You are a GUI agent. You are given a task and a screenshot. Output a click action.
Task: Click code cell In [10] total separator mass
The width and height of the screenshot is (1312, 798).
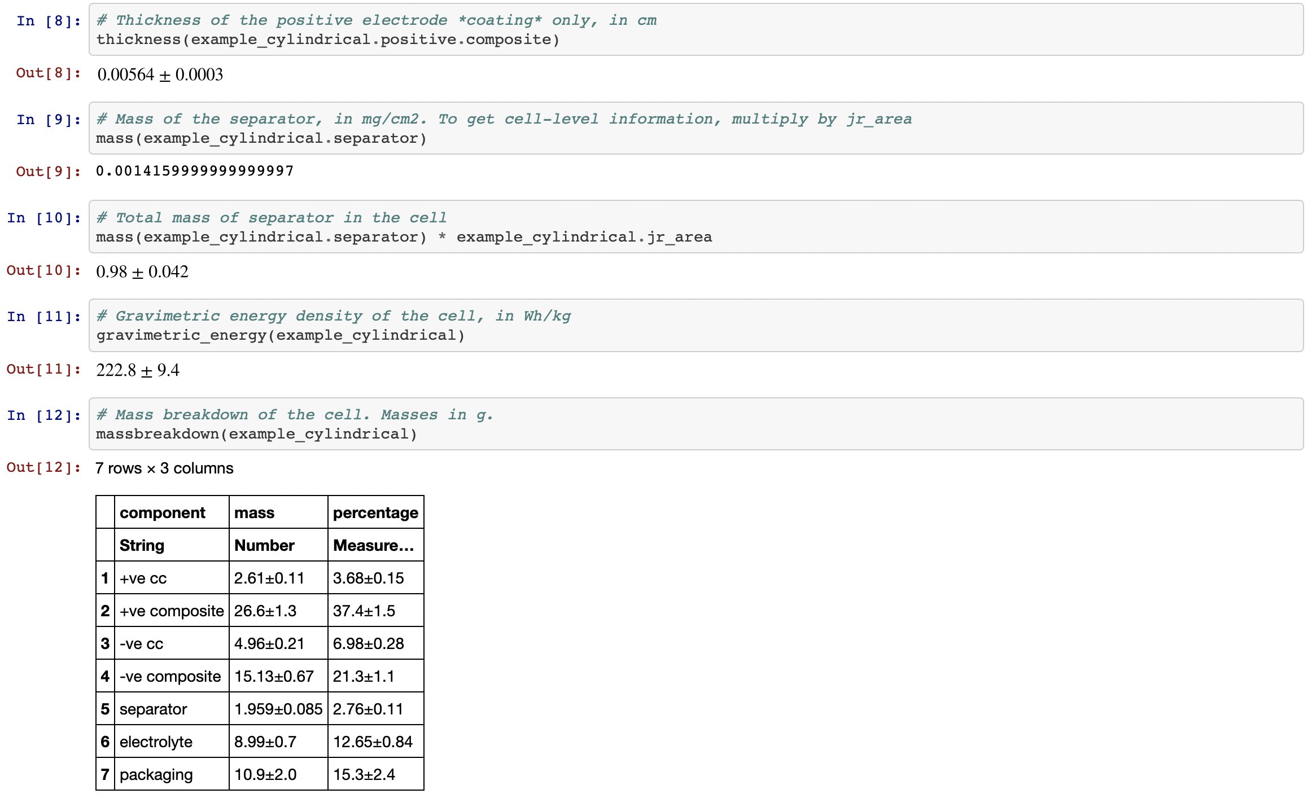[x=696, y=227]
